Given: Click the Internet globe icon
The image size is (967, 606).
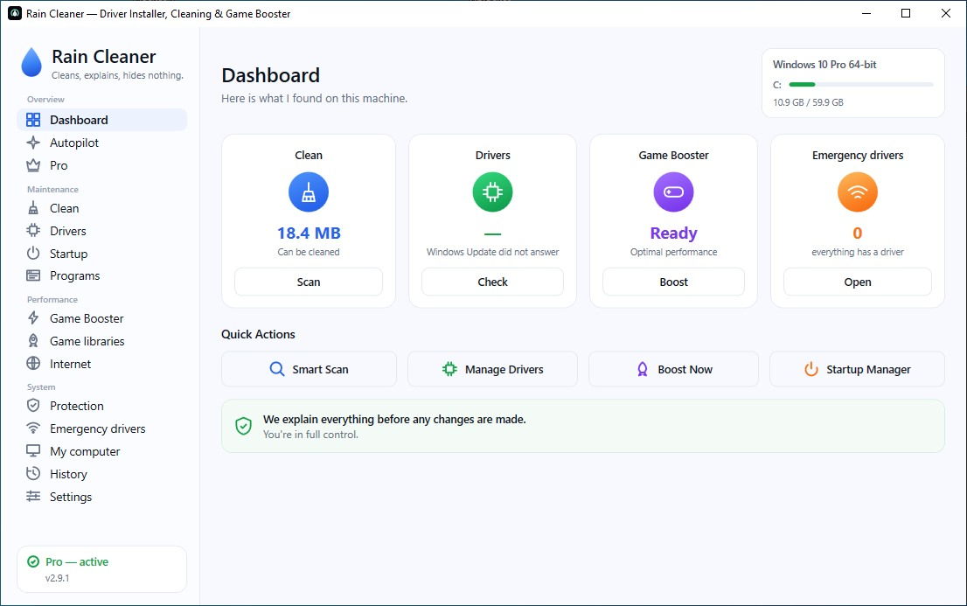Looking at the screenshot, I should 33,364.
